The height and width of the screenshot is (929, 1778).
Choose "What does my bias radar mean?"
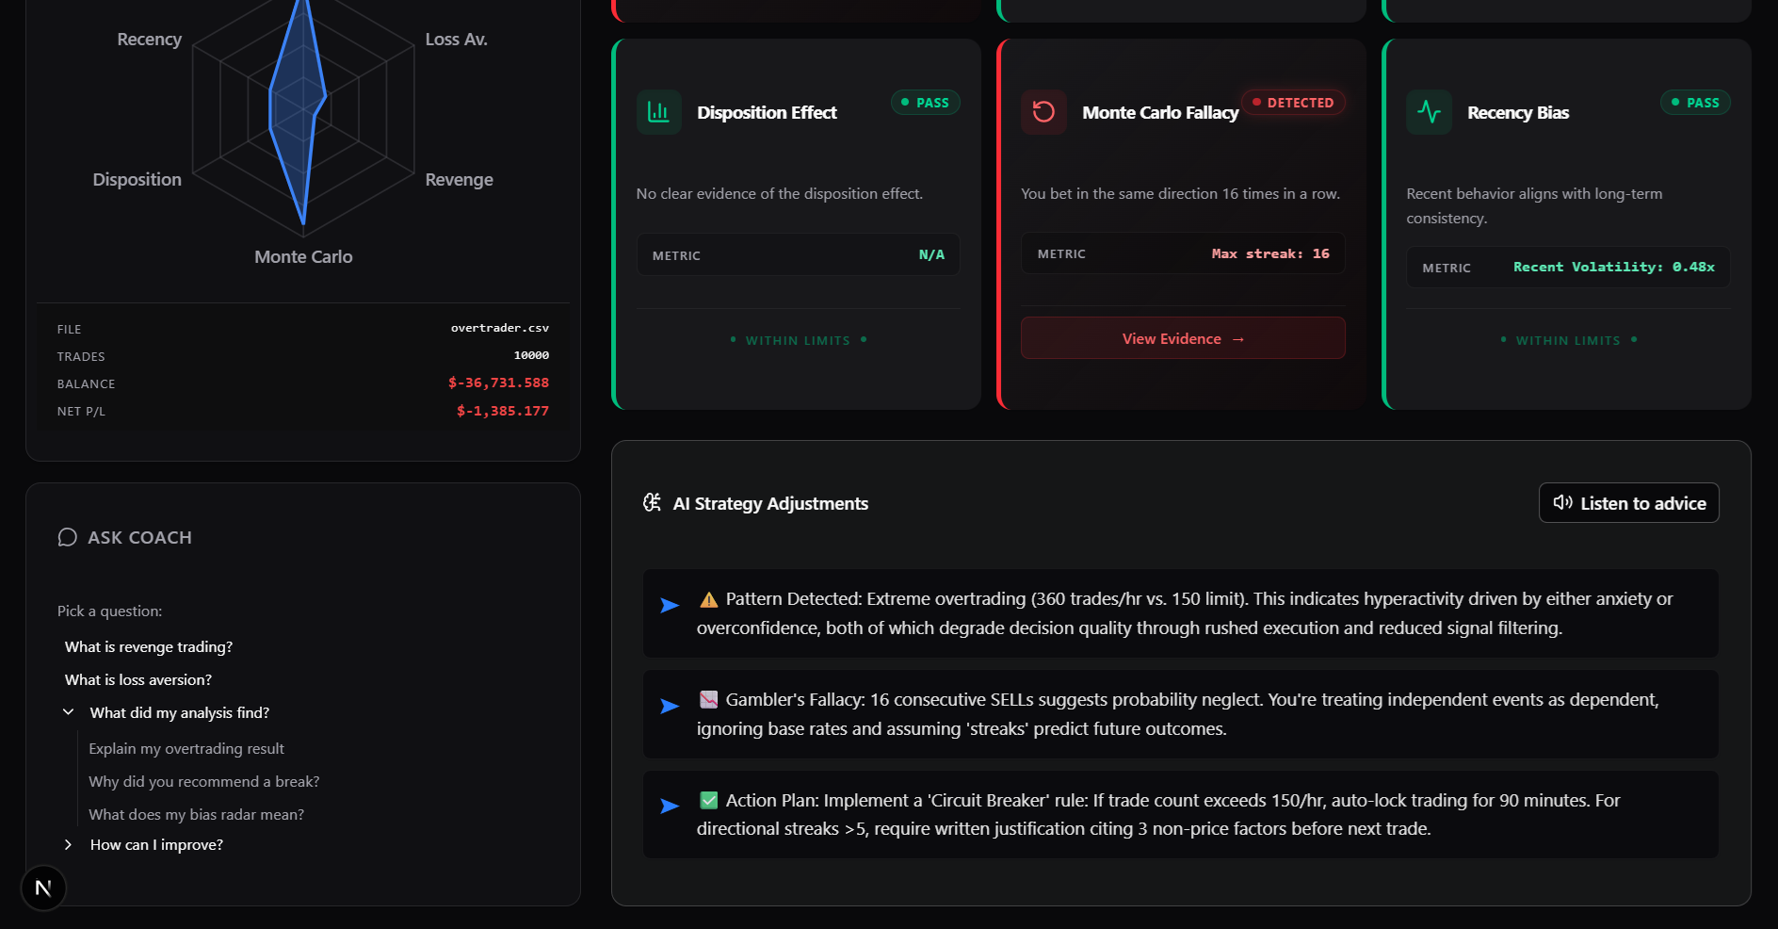[196, 814]
